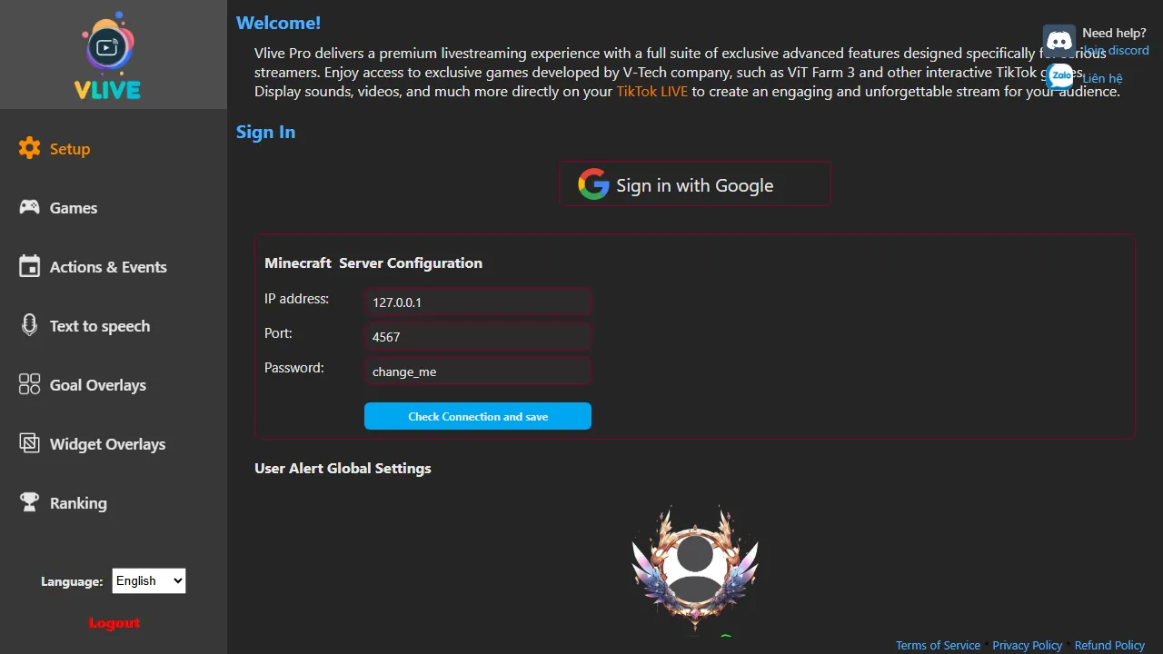This screenshot has height=654, width=1163.
Task: Click the Discord icon
Action: [x=1059, y=40]
